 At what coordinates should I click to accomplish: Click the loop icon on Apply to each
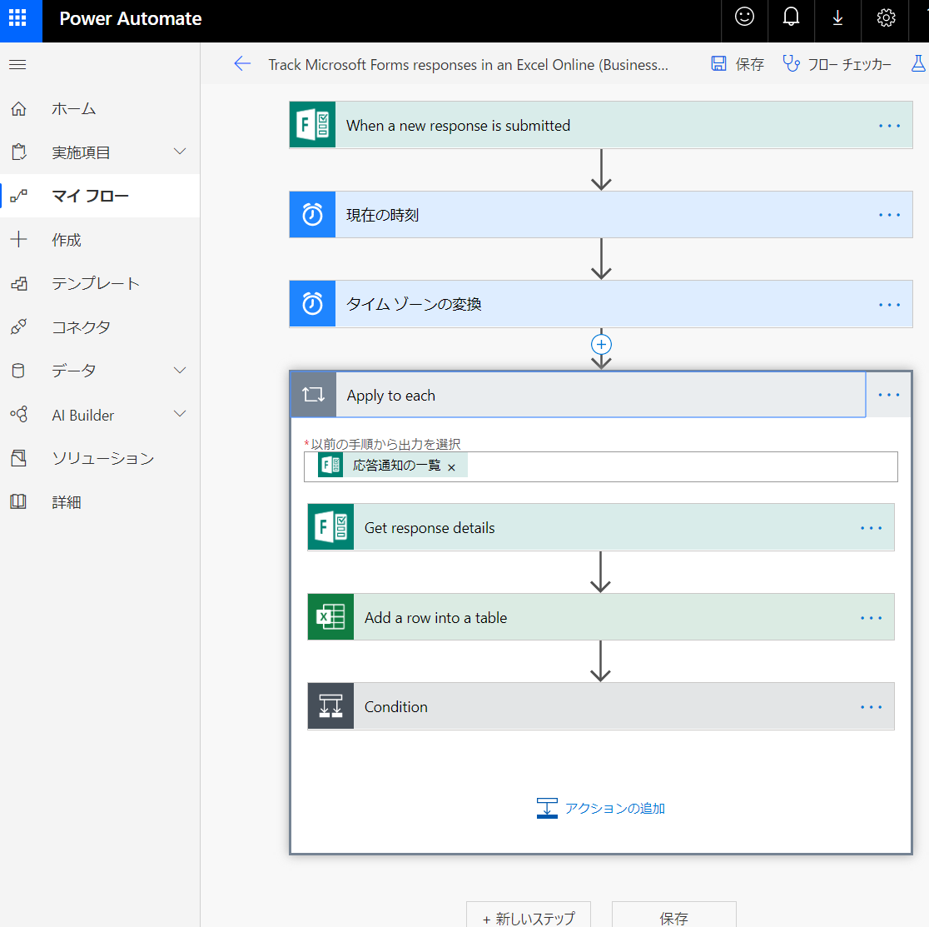click(x=314, y=395)
